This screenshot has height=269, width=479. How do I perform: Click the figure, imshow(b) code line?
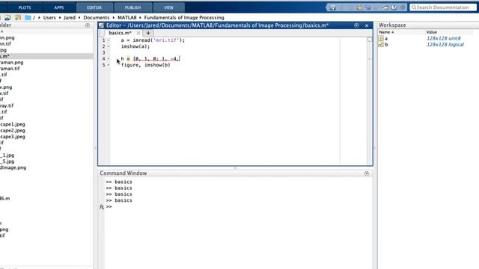tap(146, 65)
